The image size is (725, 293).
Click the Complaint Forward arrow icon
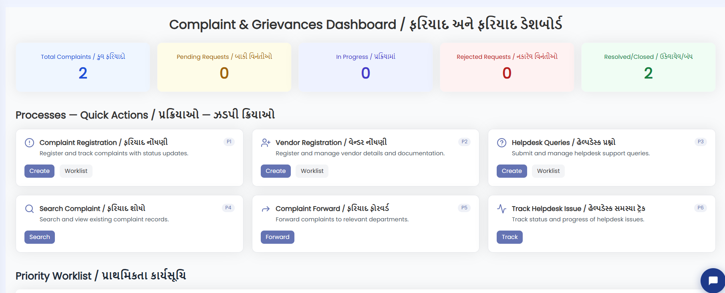coord(266,209)
